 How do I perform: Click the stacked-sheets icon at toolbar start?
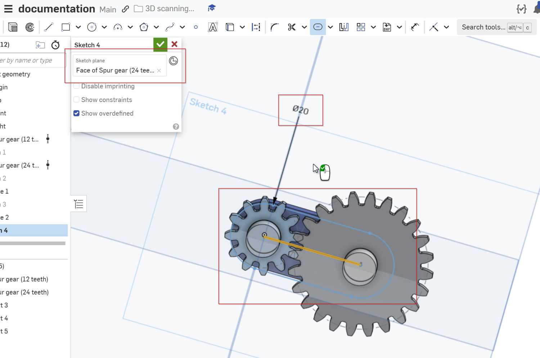pyautogui.click(x=13, y=27)
